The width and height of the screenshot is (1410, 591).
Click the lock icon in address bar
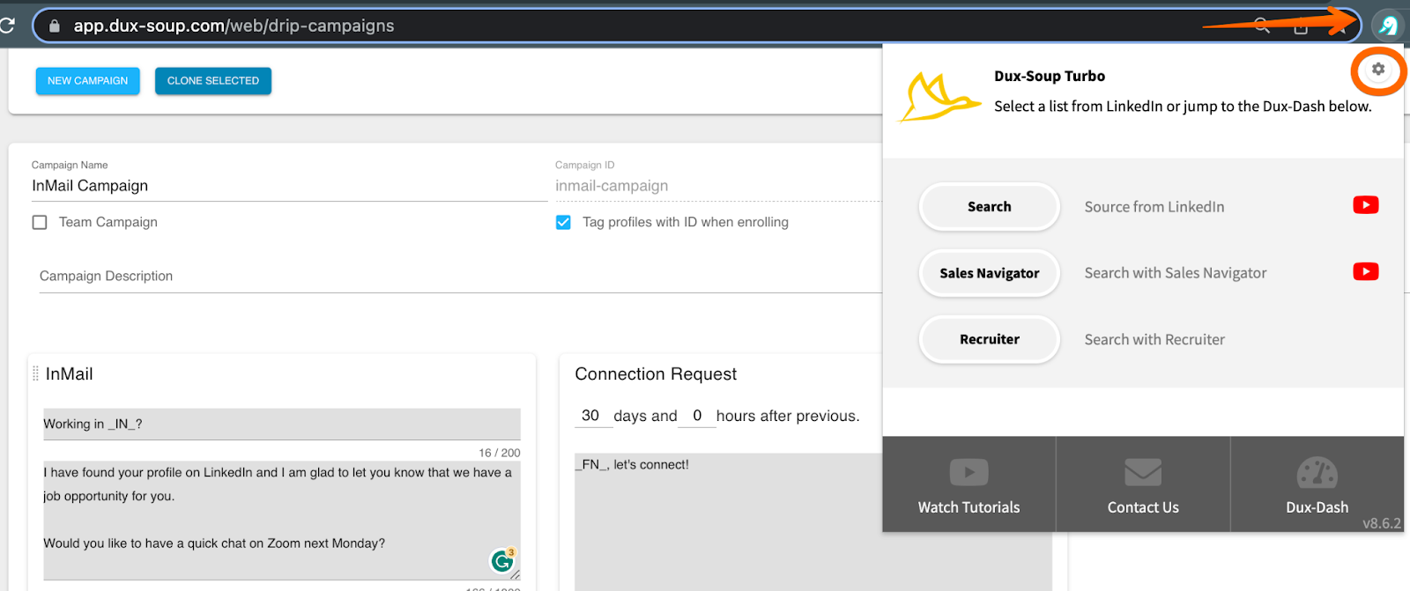(54, 26)
